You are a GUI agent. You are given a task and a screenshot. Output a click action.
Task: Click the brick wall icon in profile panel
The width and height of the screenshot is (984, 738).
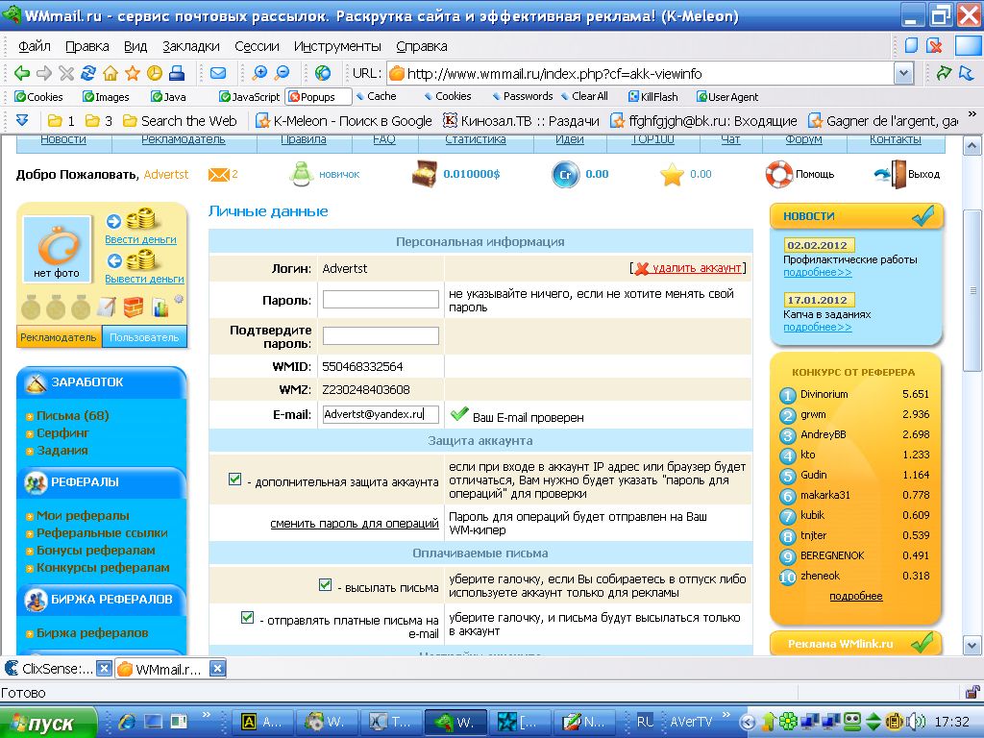click(x=133, y=307)
